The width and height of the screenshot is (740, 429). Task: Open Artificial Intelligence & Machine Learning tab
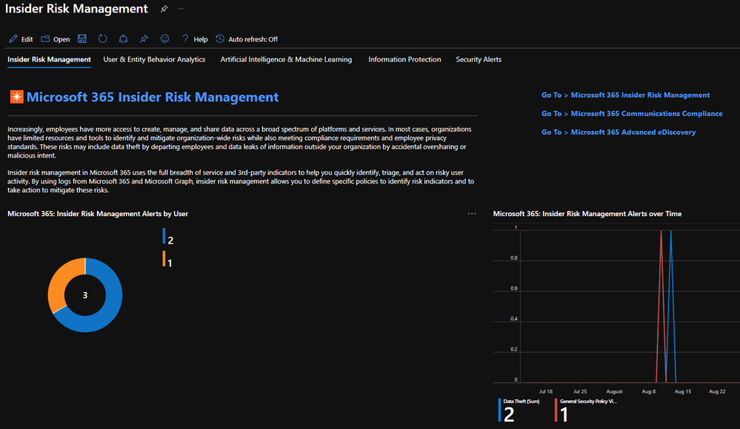(x=286, y=59)
